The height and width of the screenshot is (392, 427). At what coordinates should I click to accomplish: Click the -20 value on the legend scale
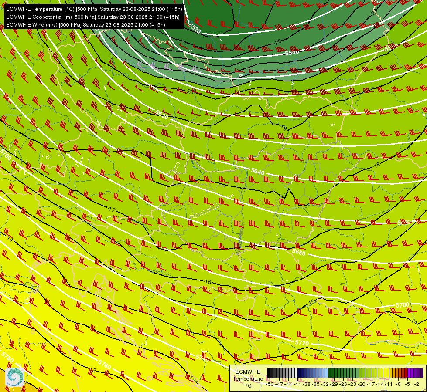362,384
